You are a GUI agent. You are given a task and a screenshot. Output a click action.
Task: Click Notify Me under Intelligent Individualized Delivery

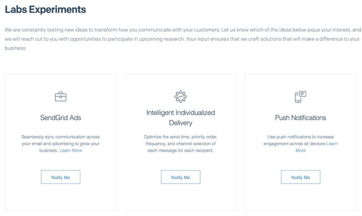(x=180, y=177)
